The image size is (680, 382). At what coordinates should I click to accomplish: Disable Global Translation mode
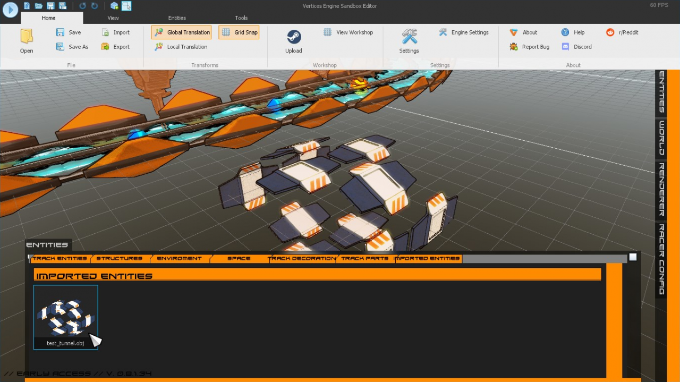click(x=182, y=32)
